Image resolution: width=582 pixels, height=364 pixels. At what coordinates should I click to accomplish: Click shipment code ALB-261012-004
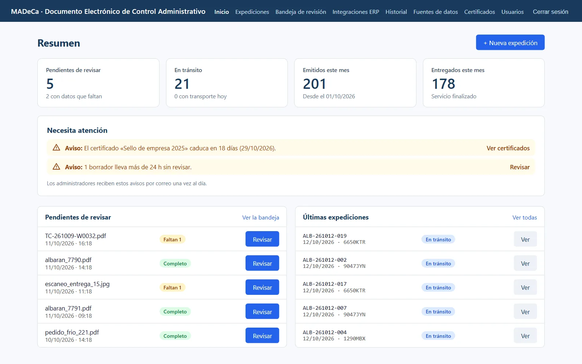pos(324,332)
